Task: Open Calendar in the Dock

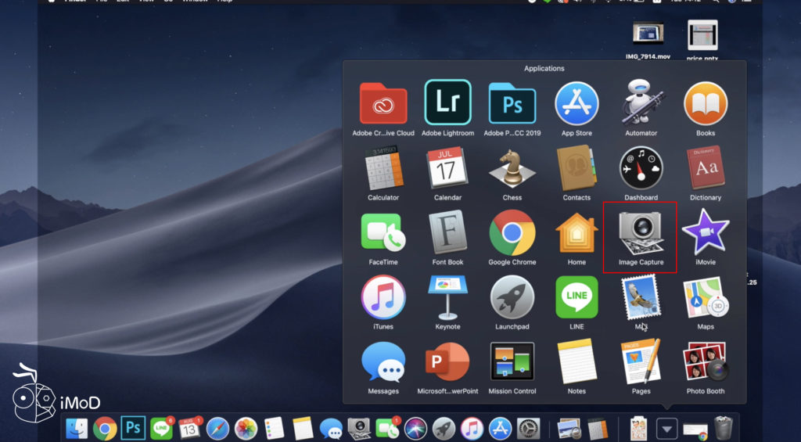Action: (189, 428)
